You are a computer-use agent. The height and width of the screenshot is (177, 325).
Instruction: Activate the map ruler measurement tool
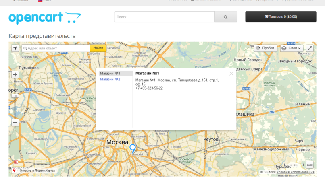pyautogui.click(x=310, y=165)
